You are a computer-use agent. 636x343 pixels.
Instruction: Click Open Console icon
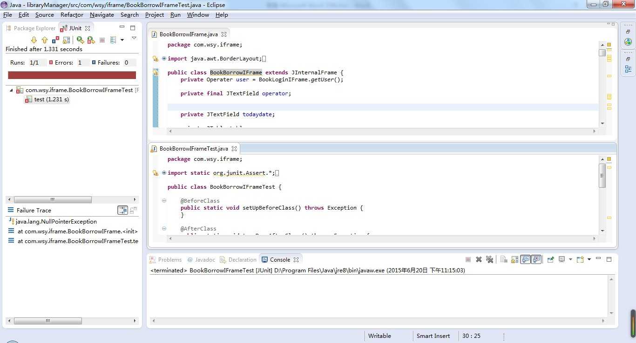(x=580, y=259)
